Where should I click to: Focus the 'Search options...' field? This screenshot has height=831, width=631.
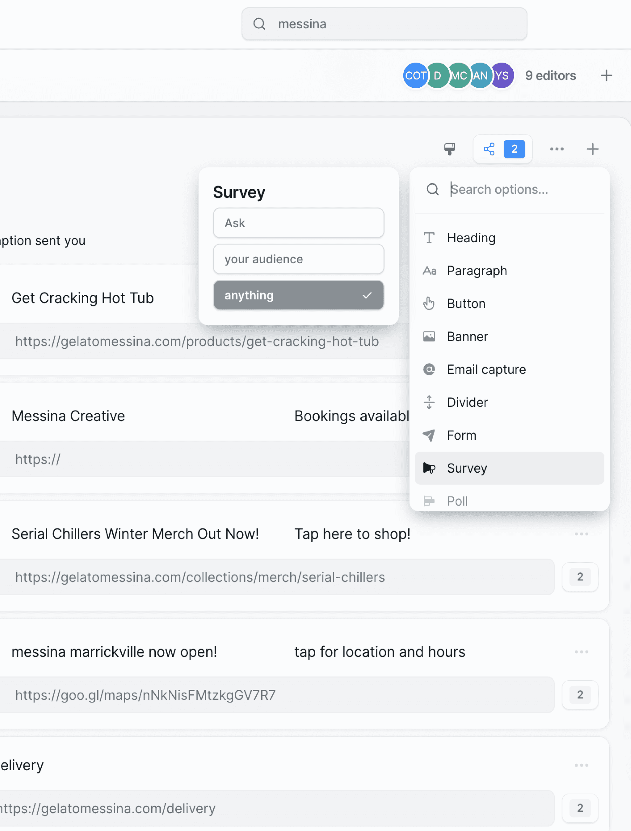518,189
